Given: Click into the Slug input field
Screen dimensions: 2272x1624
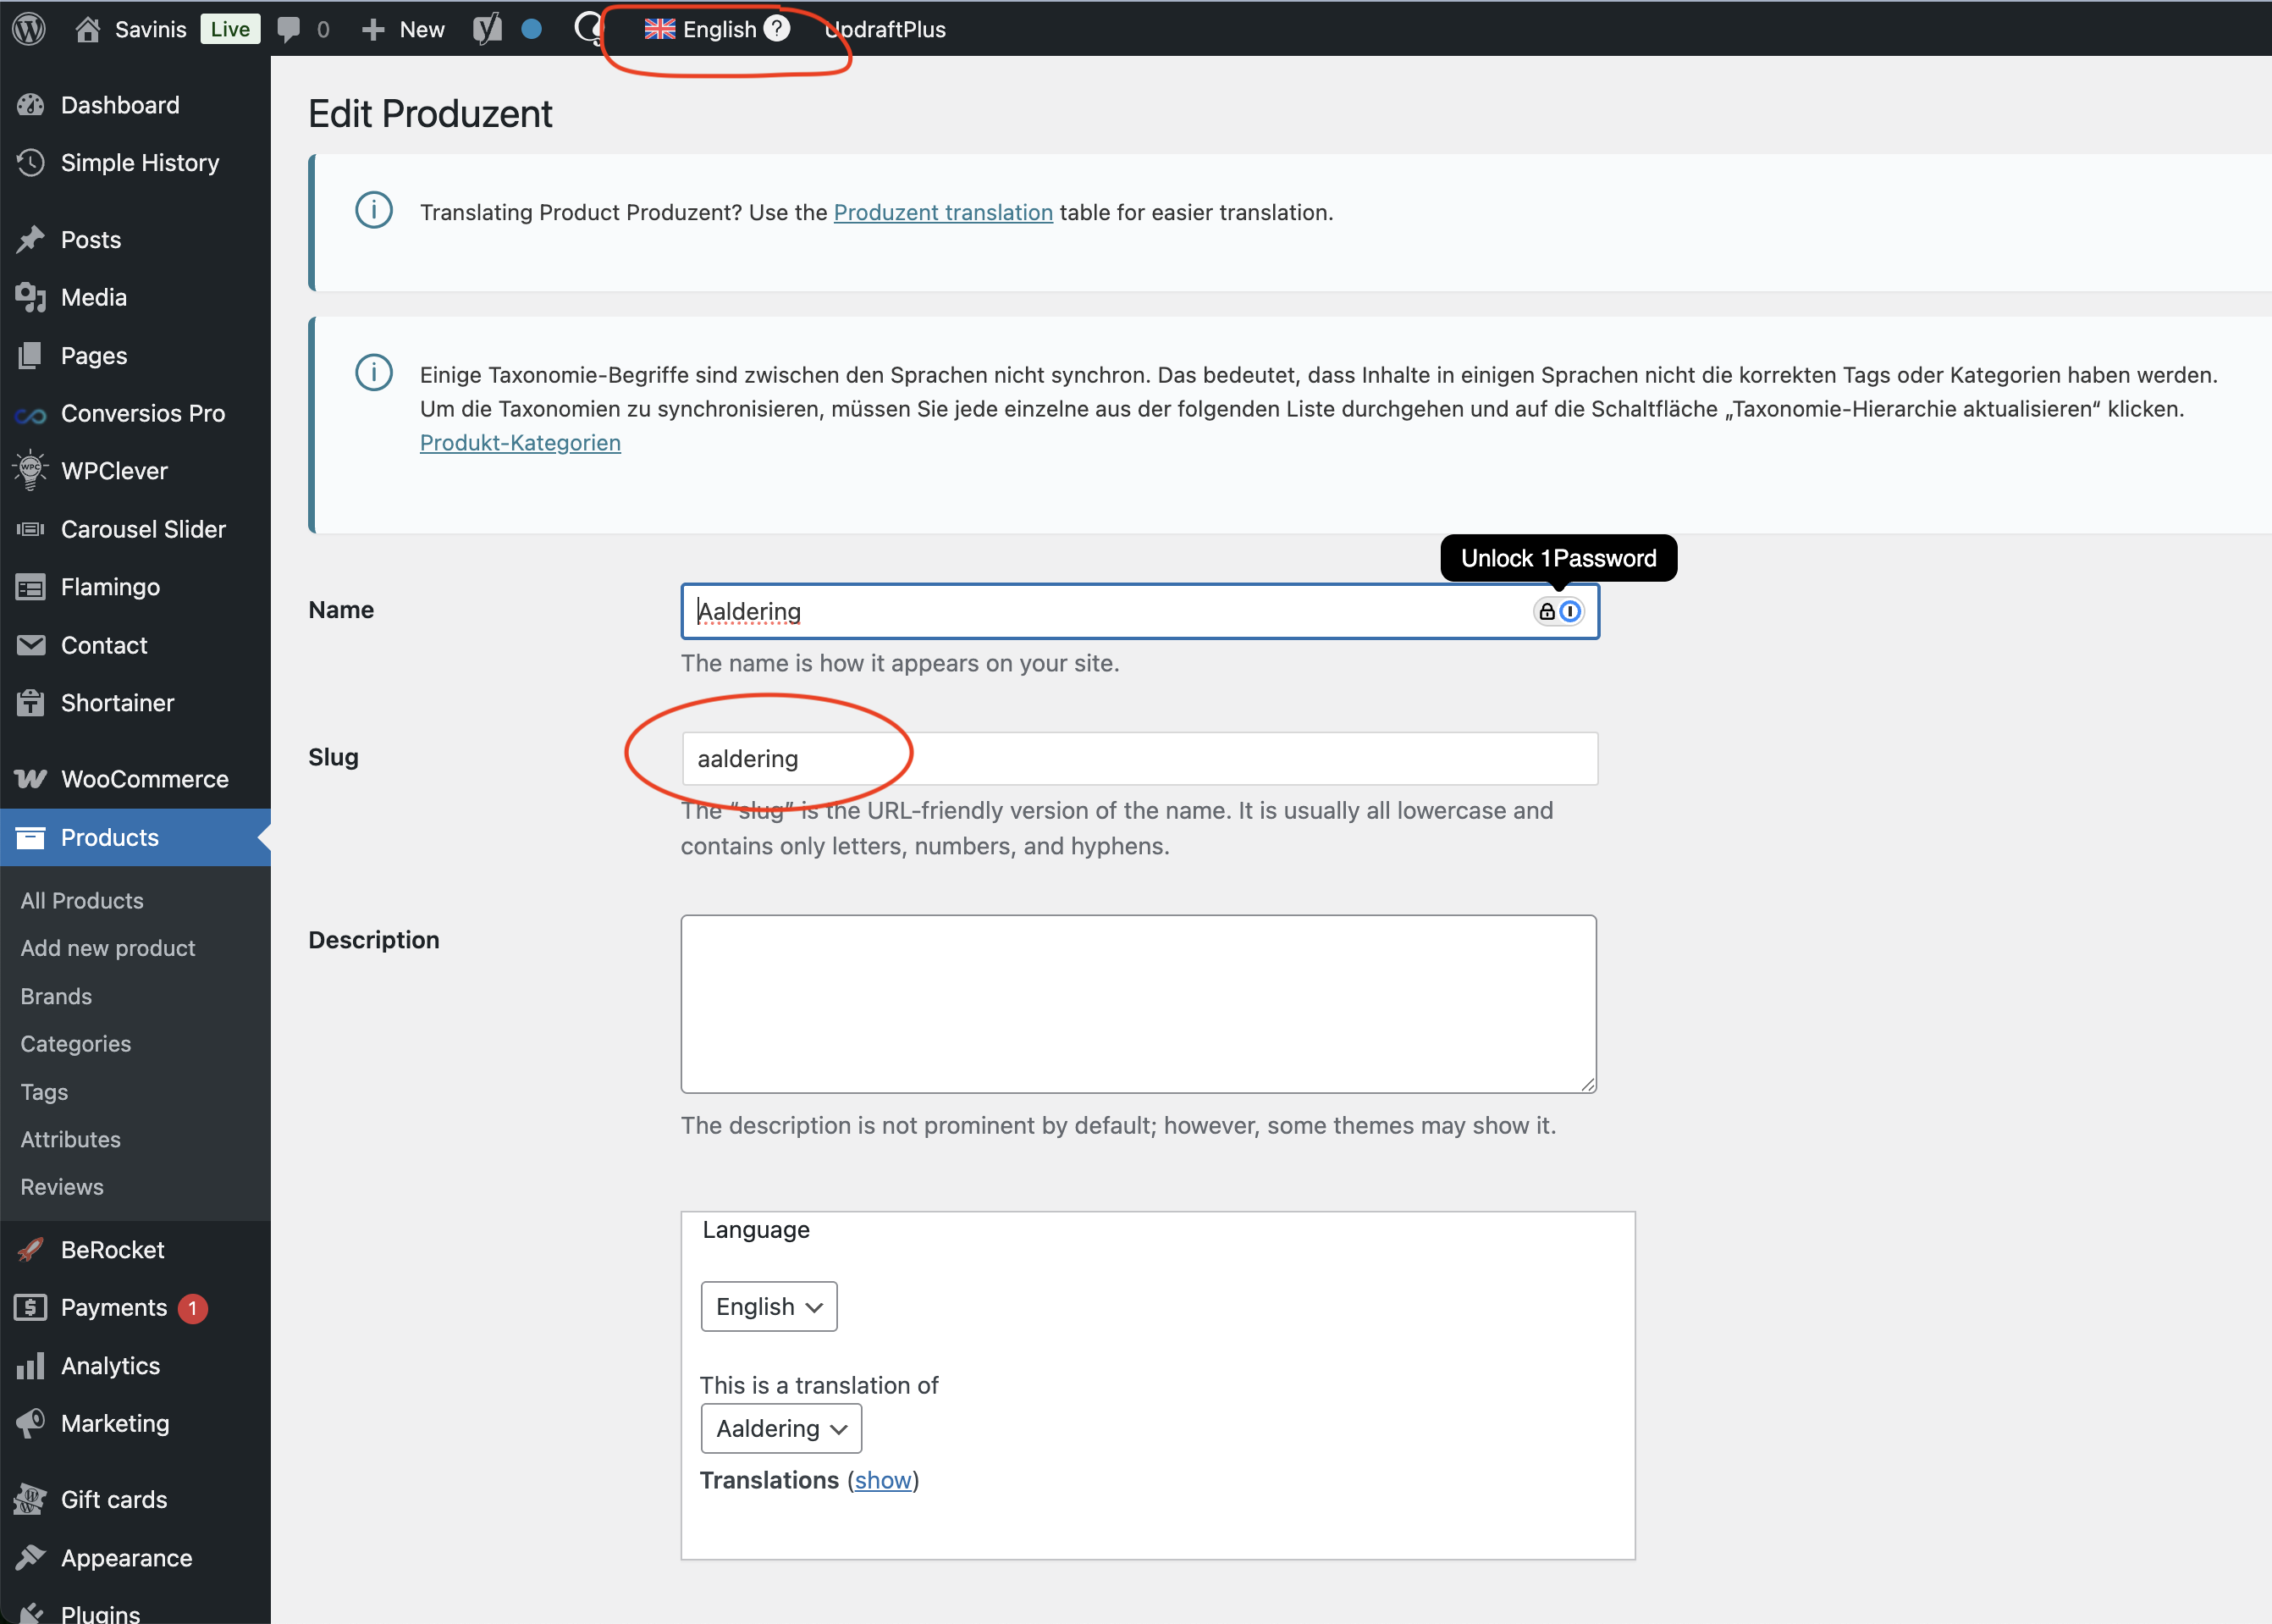Looking at the screenshot, I should point(1139,758).
